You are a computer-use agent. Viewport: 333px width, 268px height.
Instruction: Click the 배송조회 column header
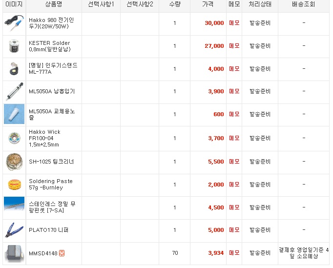pyautogui.click(x=304, y=4)
